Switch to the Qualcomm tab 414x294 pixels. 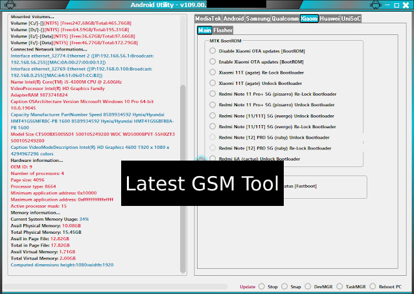[285, 19]
